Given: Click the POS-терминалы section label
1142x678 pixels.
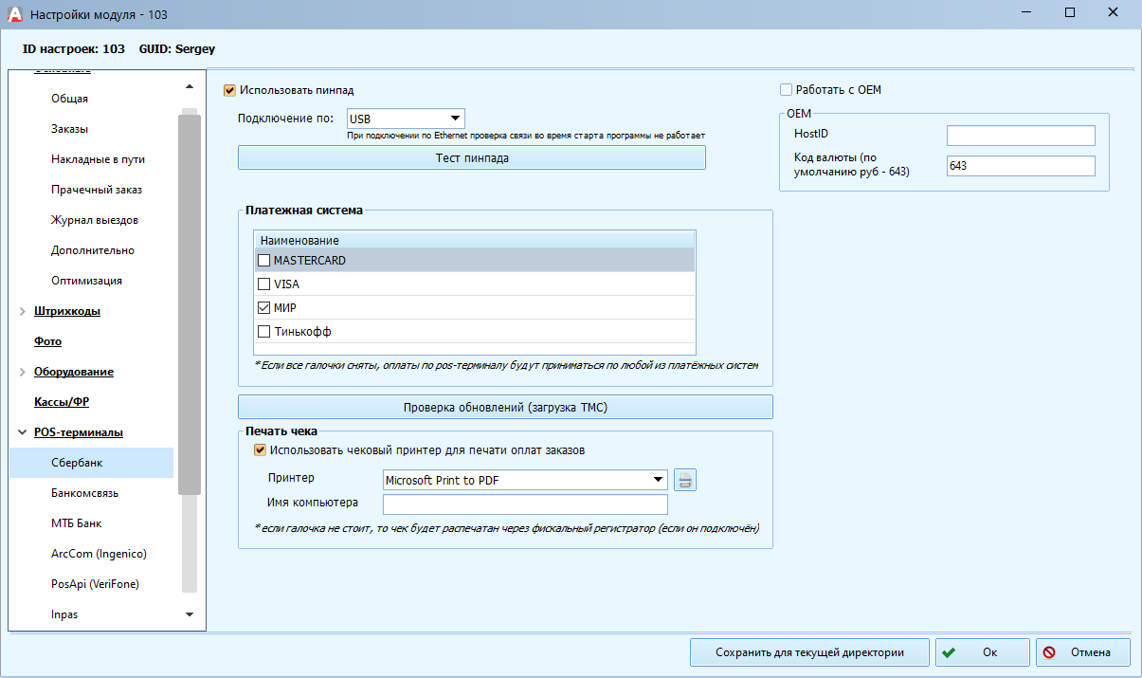Looking at the screenshot, I should [x=78, y=432].
